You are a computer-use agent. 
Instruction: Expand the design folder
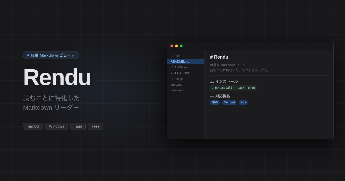185,79
